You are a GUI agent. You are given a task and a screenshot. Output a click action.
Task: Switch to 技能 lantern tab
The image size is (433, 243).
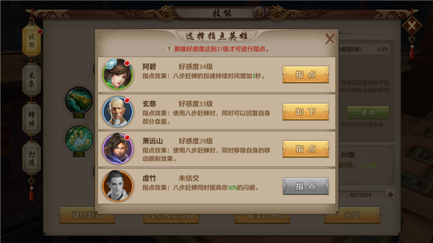pos(31,41)
